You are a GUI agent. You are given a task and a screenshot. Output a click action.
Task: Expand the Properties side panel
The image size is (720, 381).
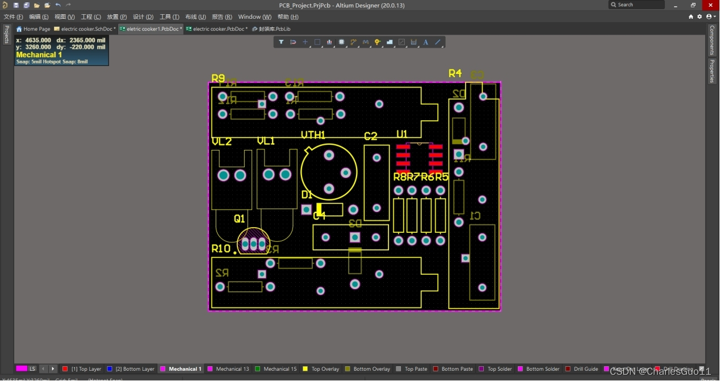[x=712, y=71]
